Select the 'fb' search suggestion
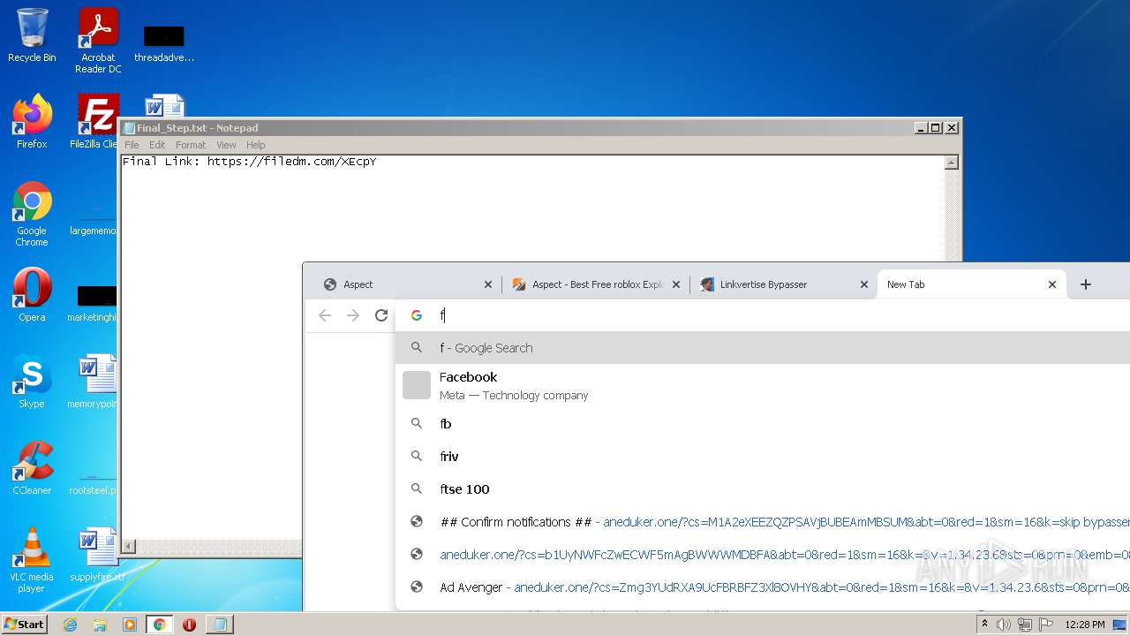The image size is (1130, 636). pyautogui.click(x=763, y=424)
